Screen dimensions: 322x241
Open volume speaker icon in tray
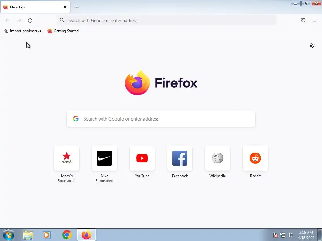pos(290,235)
